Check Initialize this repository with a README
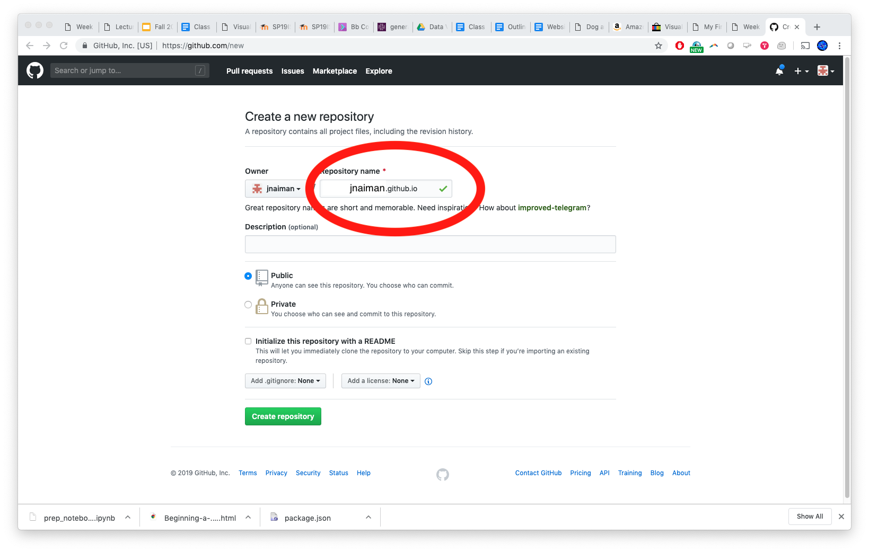The image size is (869, 552). pos(248,341)
